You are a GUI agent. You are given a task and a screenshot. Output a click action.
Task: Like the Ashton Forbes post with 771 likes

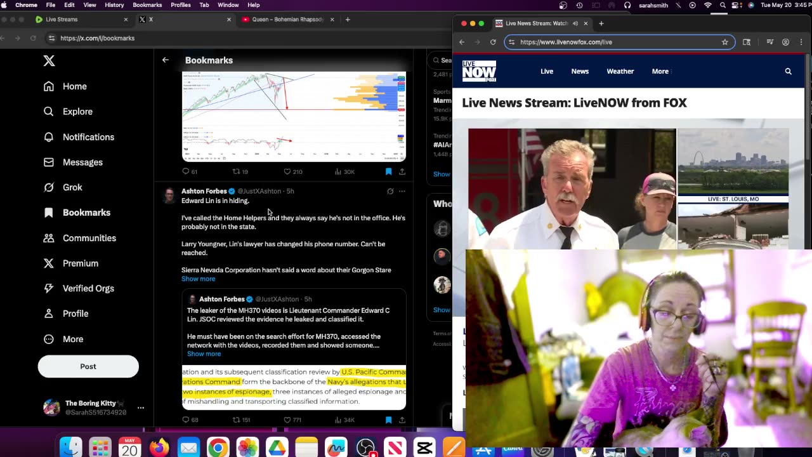292,420
